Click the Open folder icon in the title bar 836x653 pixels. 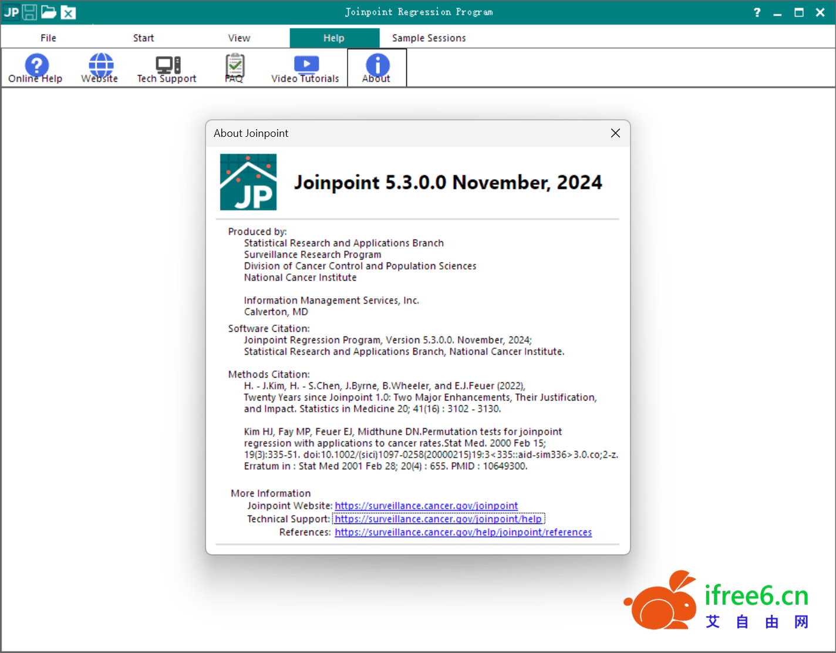(49, 12)
